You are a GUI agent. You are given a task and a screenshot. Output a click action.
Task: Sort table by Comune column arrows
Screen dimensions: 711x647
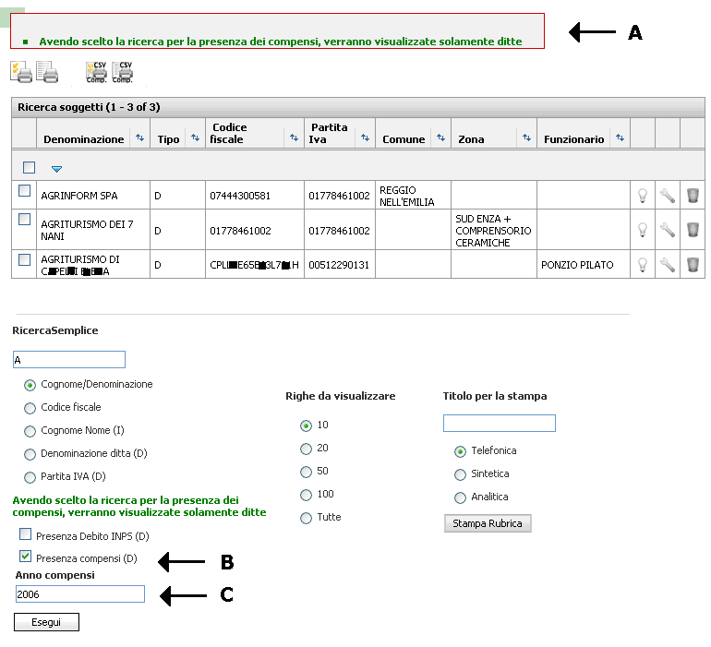[440, 138]
